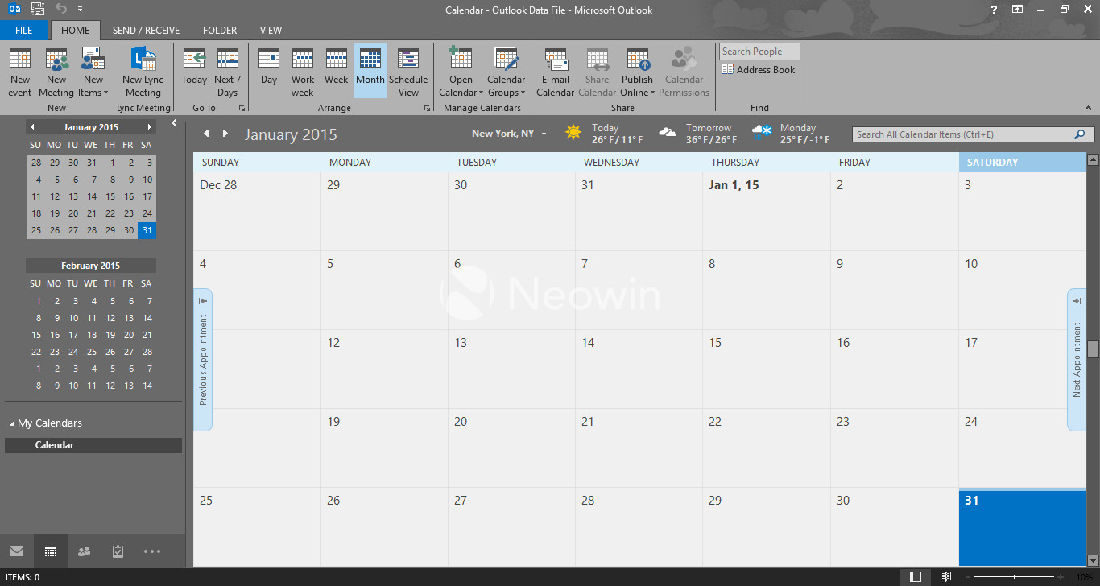The width and height of the screenshot is (1100, 586).
Task: Click the Search All Calendar Items field
Action: pos(962,134)
